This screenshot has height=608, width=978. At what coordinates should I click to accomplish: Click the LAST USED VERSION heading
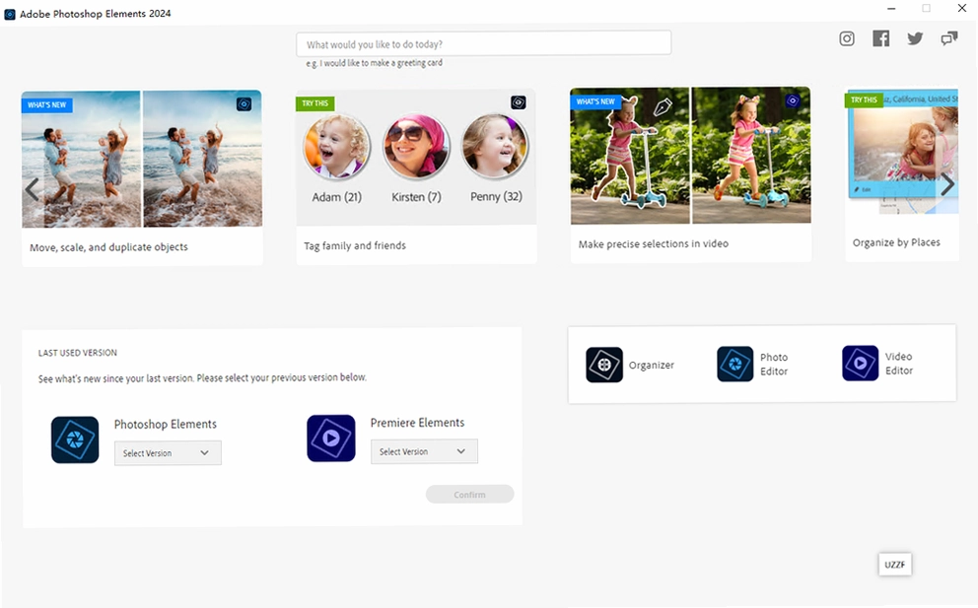[x=77, y=353]
